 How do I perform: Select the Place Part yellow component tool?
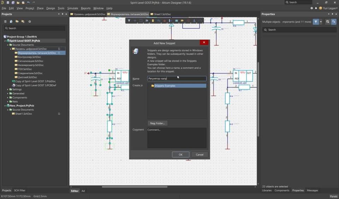153,21
